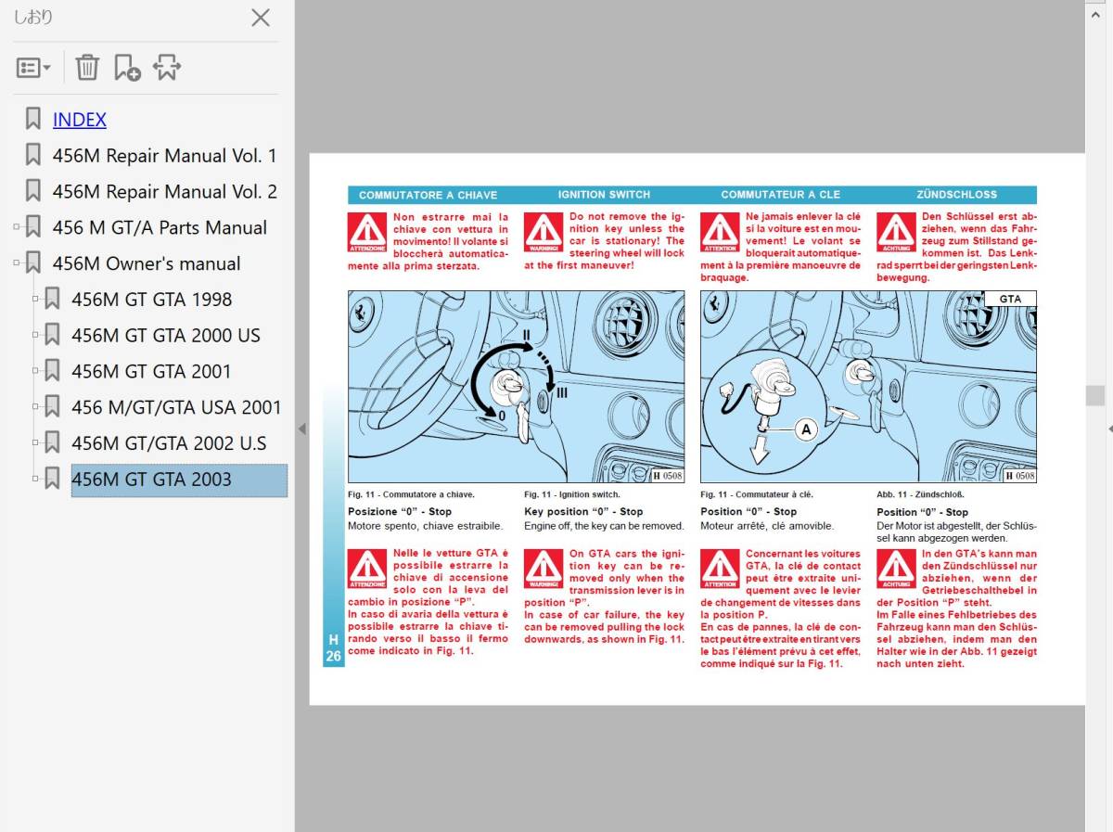Close the しおり bookmarks panel

coord(262,18)
